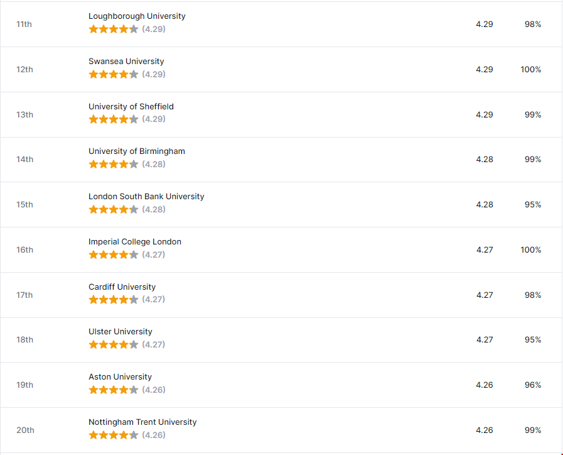
Task: Open the Aston University link
Action: click(x=120, y=377)
